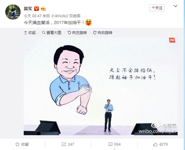Click the crown membership badge icon
Image resolution: width=185 pixels, height=150 pixels.
[x=43, y=9]
